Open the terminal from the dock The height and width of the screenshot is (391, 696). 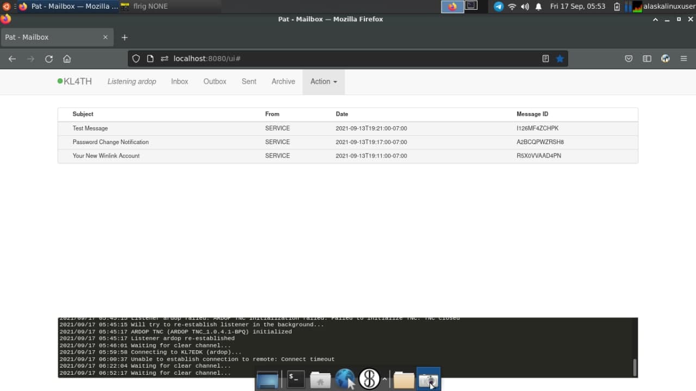[296, 379]
